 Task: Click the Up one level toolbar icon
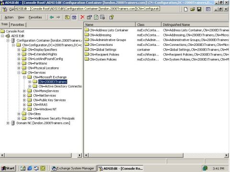pyautogui.click(x=67, y=17)
